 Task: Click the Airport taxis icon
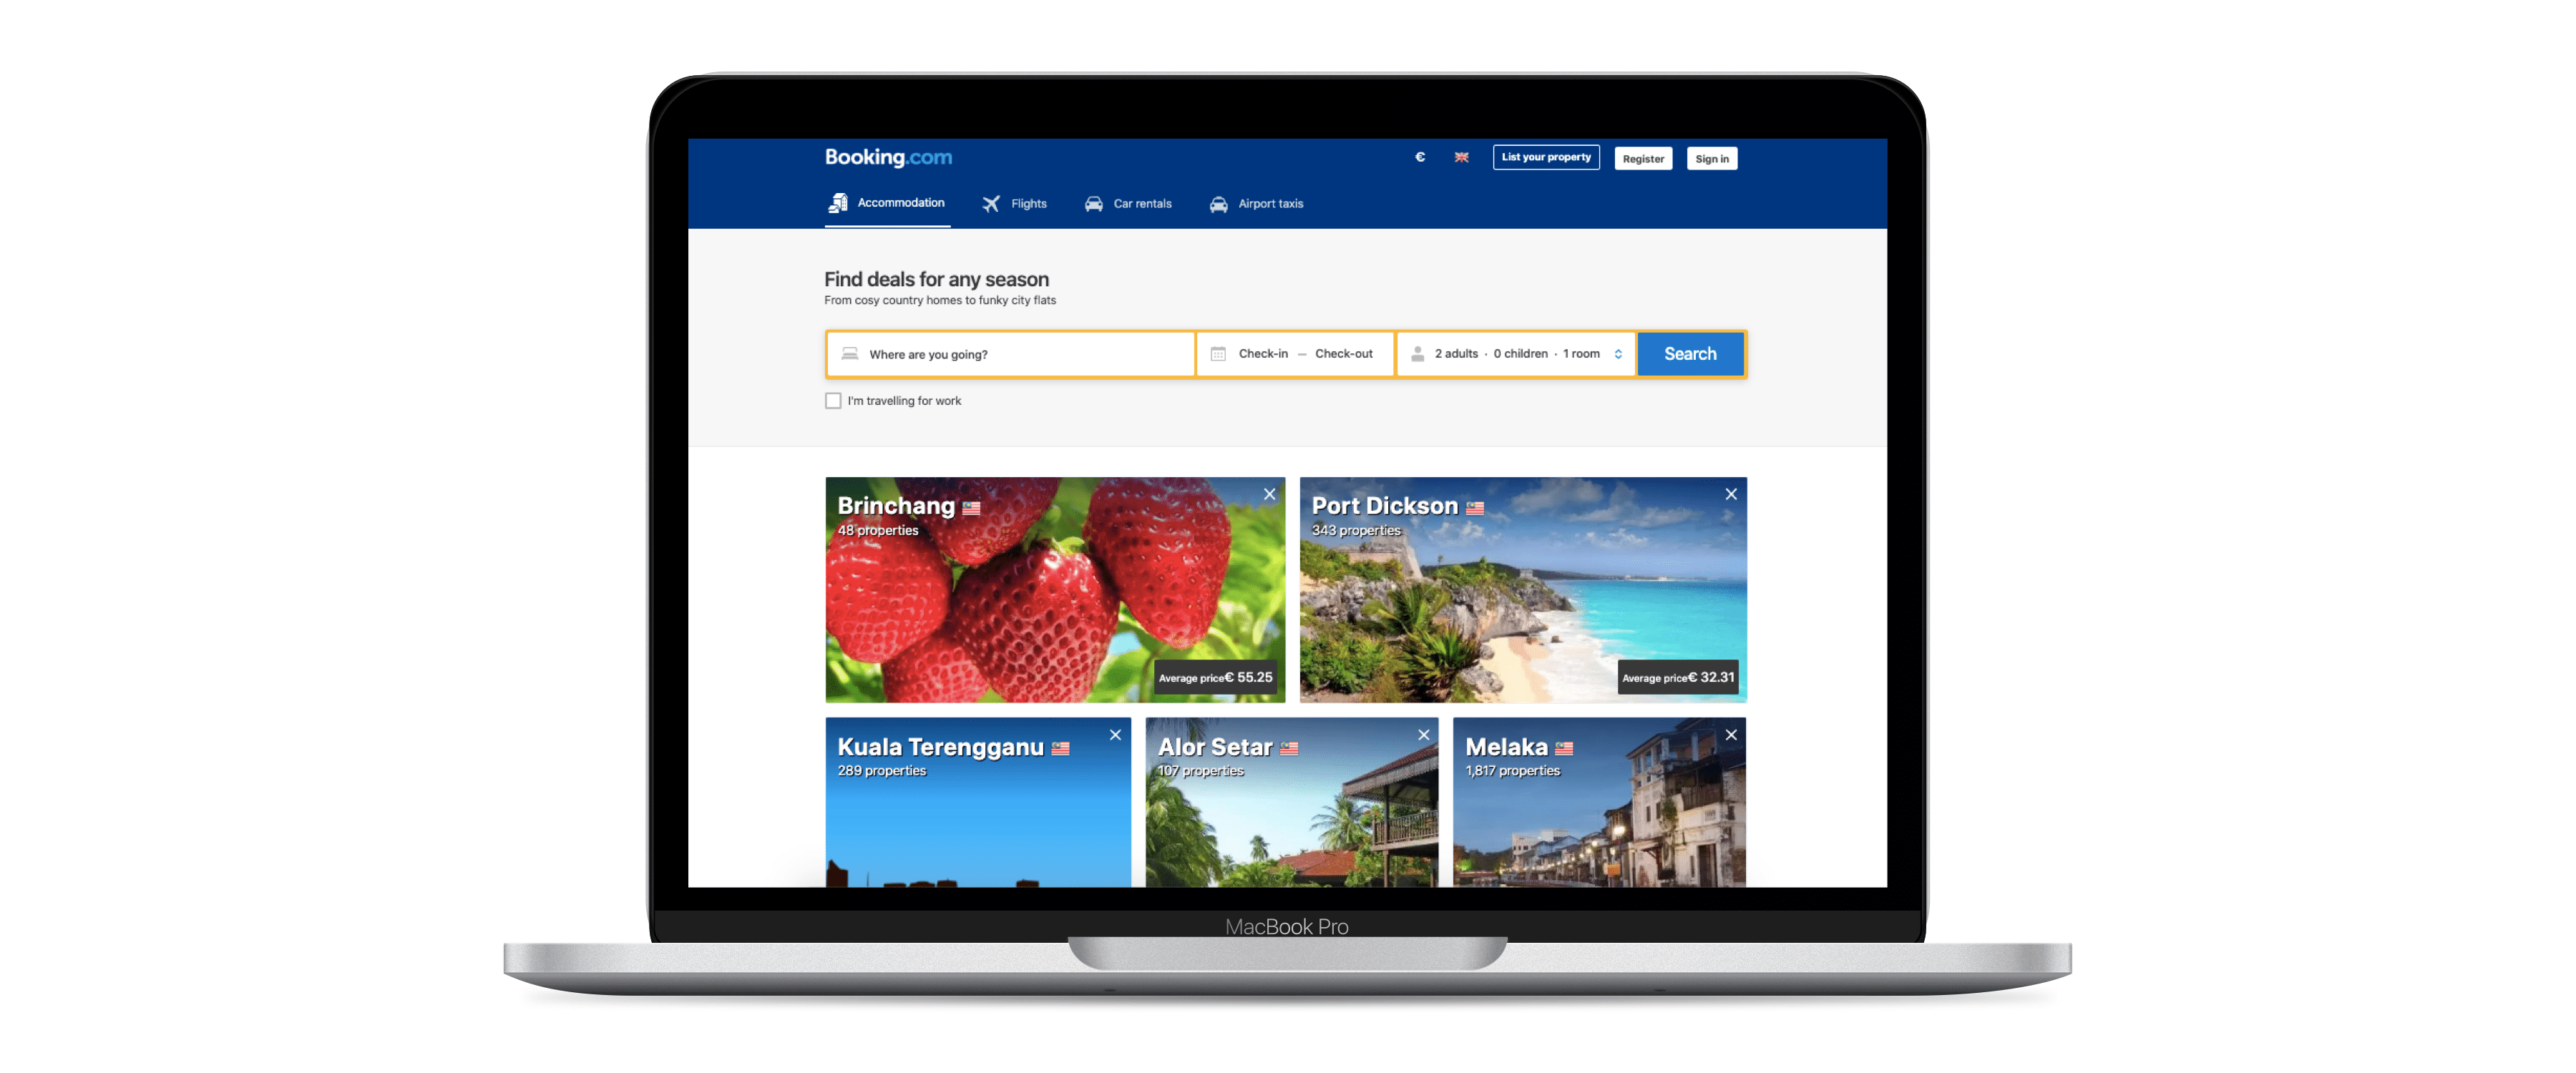[x=1216, y=202]
